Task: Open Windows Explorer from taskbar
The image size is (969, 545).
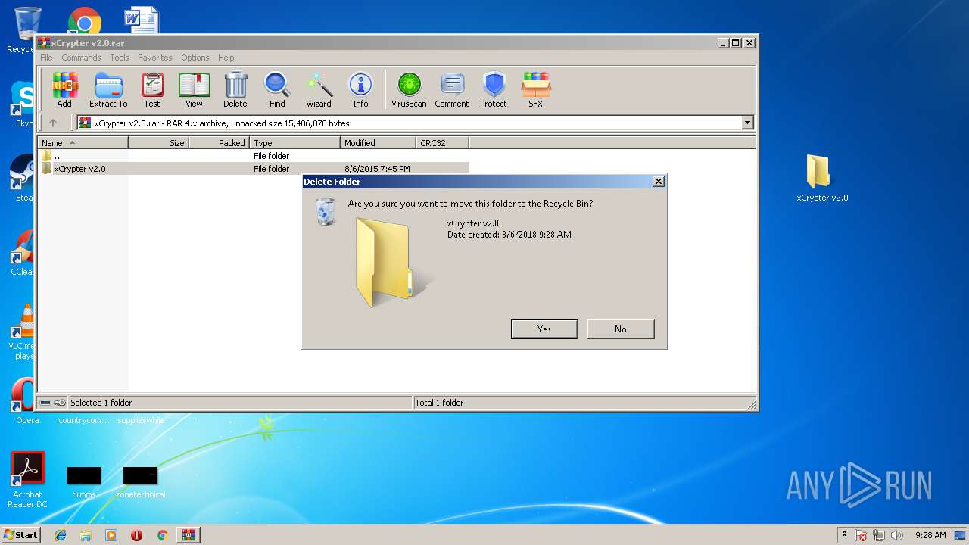Action: pos(86,535)
